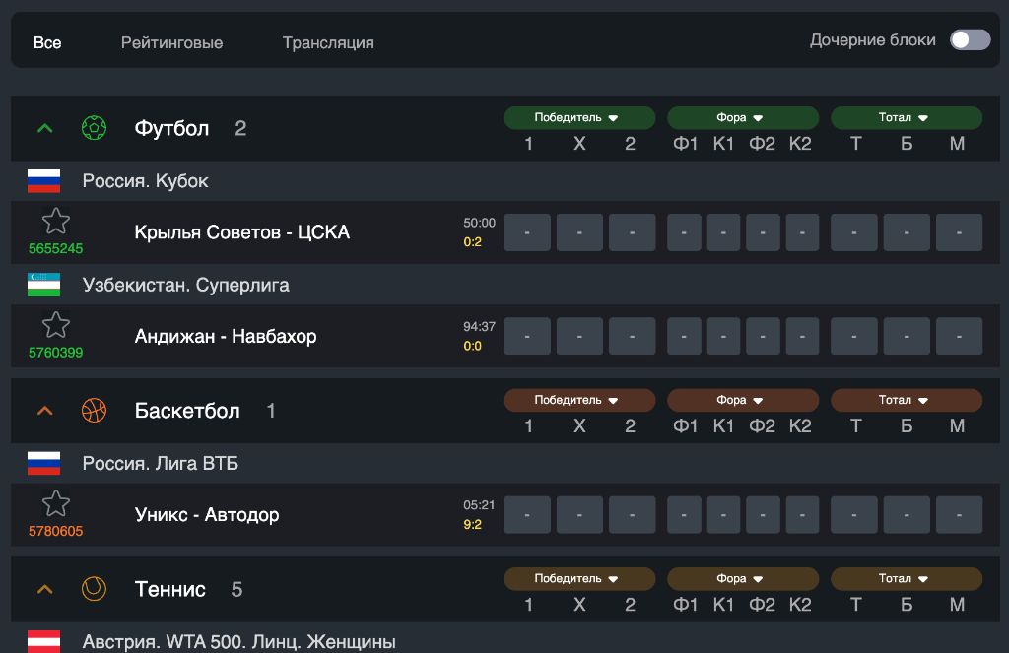This screenshot has height=653, width=1009.
Task: Switch to the Трансляция tab
Action: [328, 43]
